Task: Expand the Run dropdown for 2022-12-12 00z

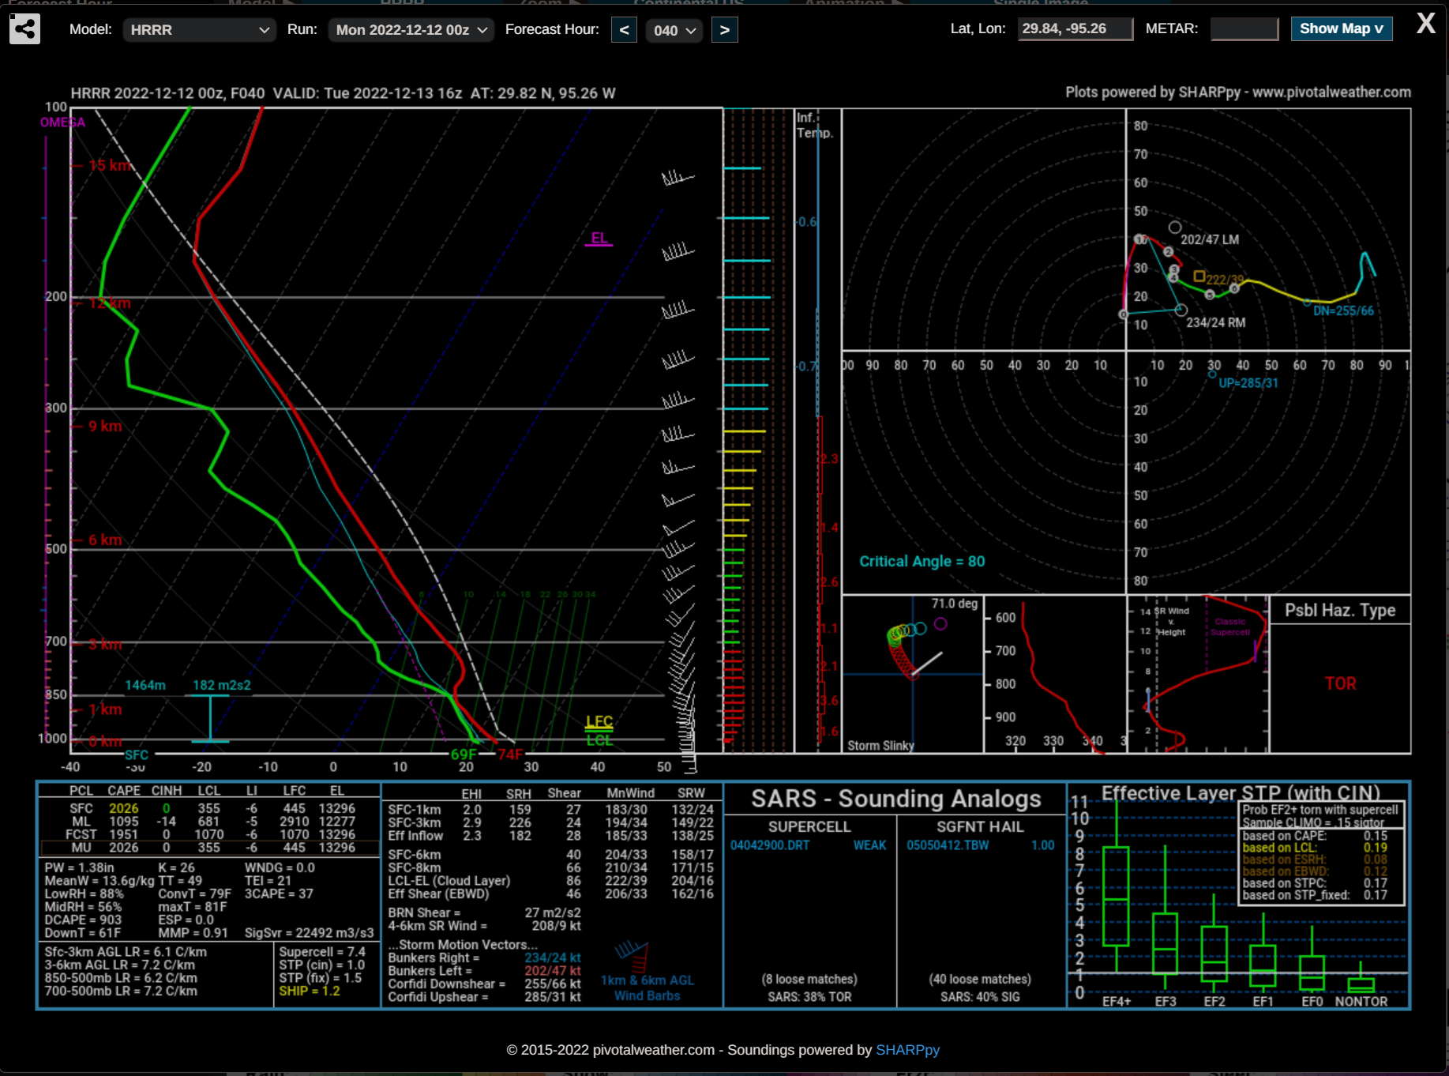Action: [411, 30]
